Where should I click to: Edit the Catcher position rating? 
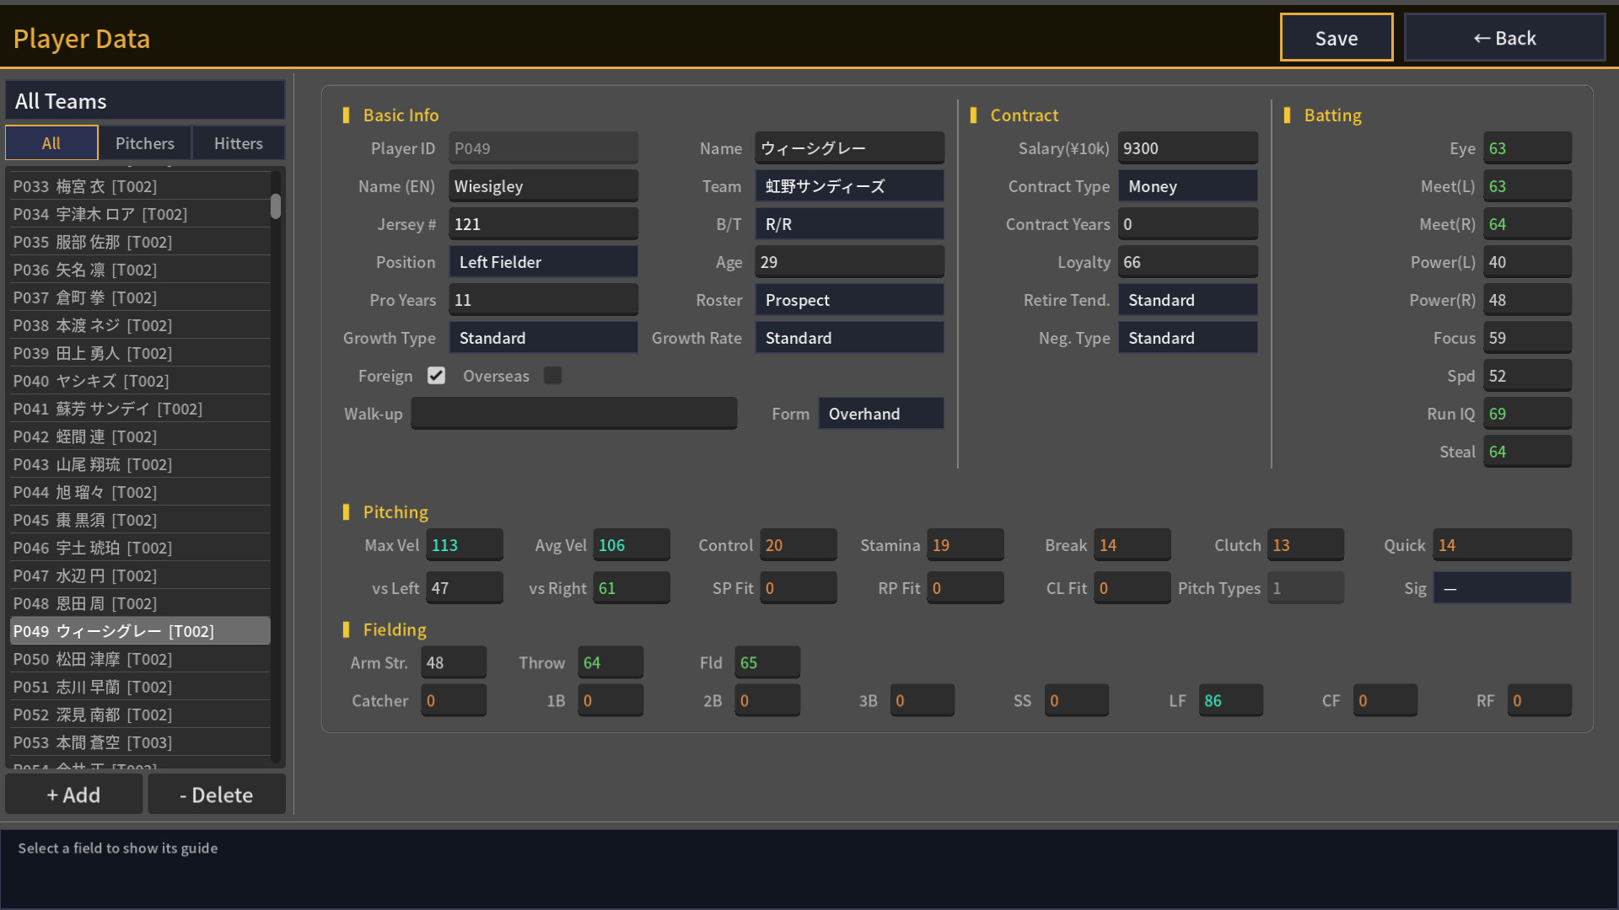454,701
